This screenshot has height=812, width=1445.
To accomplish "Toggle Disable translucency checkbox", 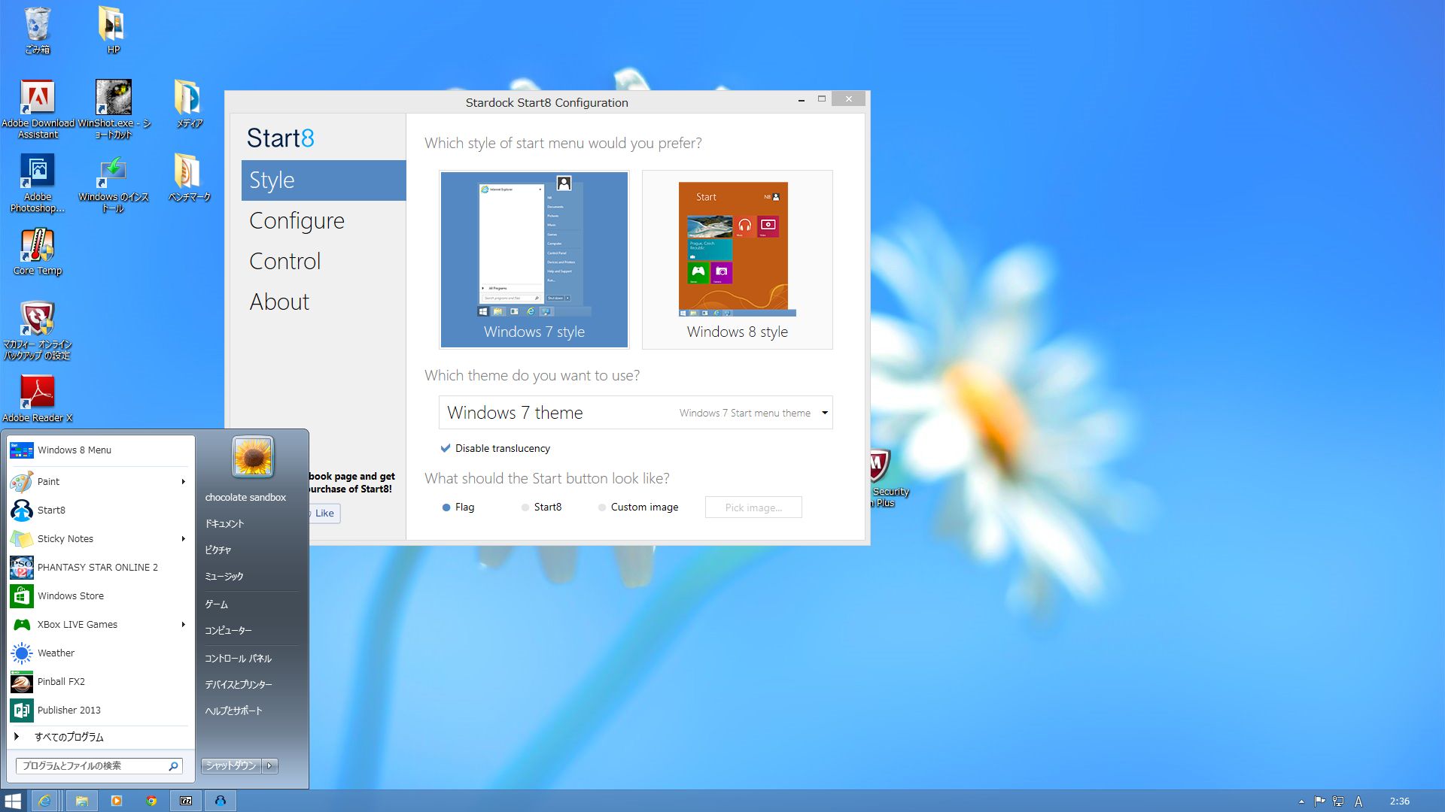I will (x=446, y=448).
